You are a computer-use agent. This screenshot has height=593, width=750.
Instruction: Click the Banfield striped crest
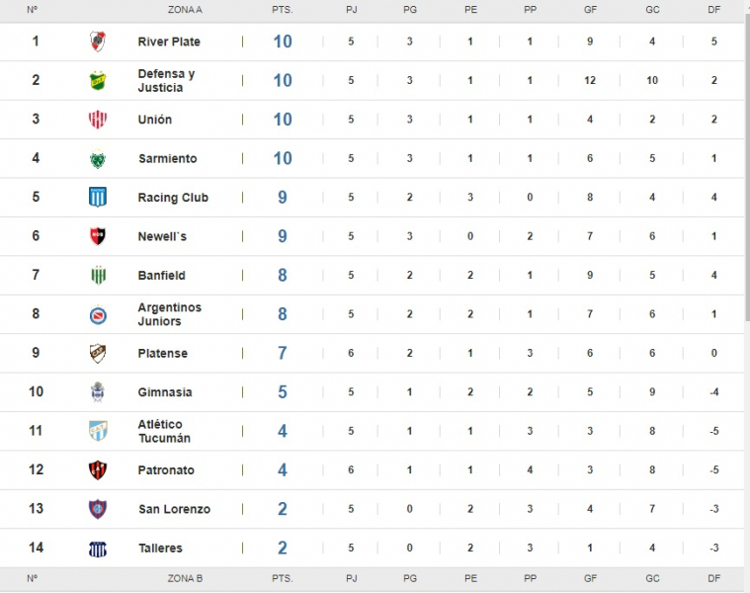[x=98, y=275]
